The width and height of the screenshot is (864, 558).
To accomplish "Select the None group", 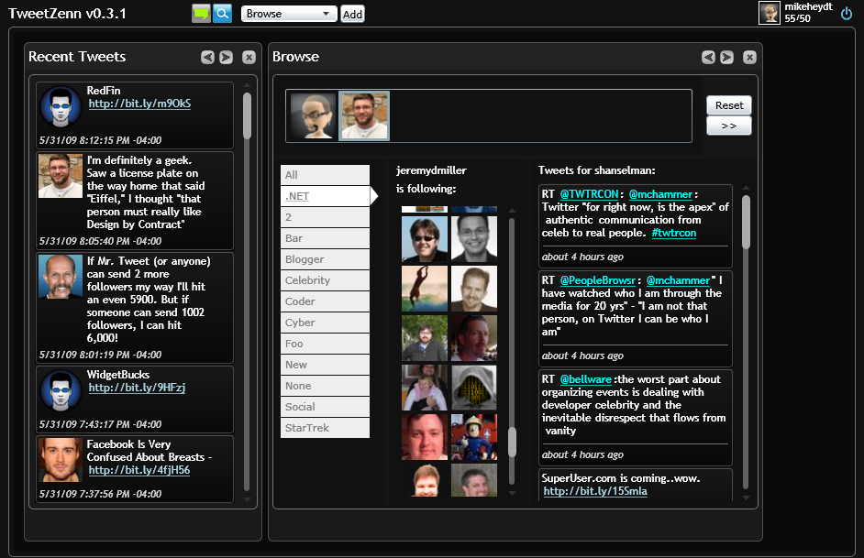I will coord(325,386).
